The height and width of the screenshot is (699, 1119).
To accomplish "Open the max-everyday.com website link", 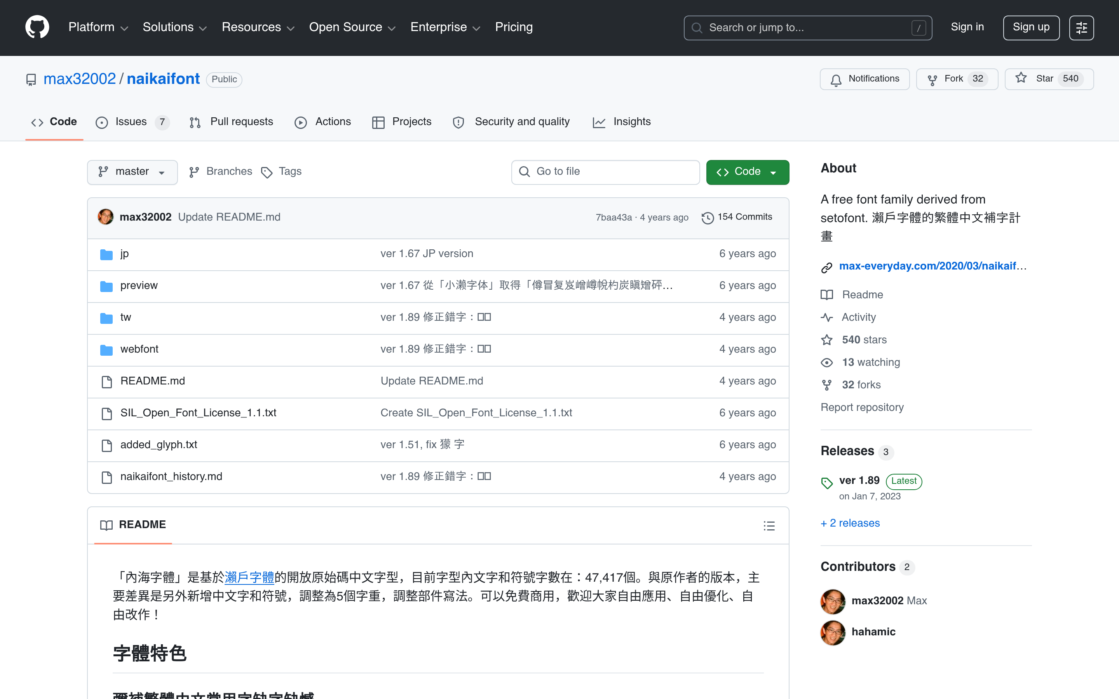I will tap(932, 266).
